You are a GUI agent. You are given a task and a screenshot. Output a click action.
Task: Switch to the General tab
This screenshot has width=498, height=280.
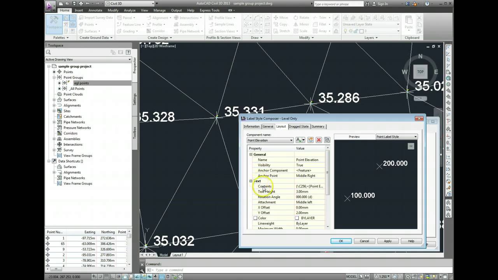268,126
